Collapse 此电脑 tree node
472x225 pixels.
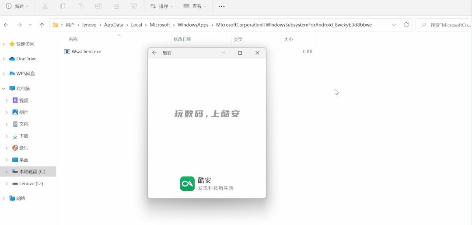tap(3, 88)
